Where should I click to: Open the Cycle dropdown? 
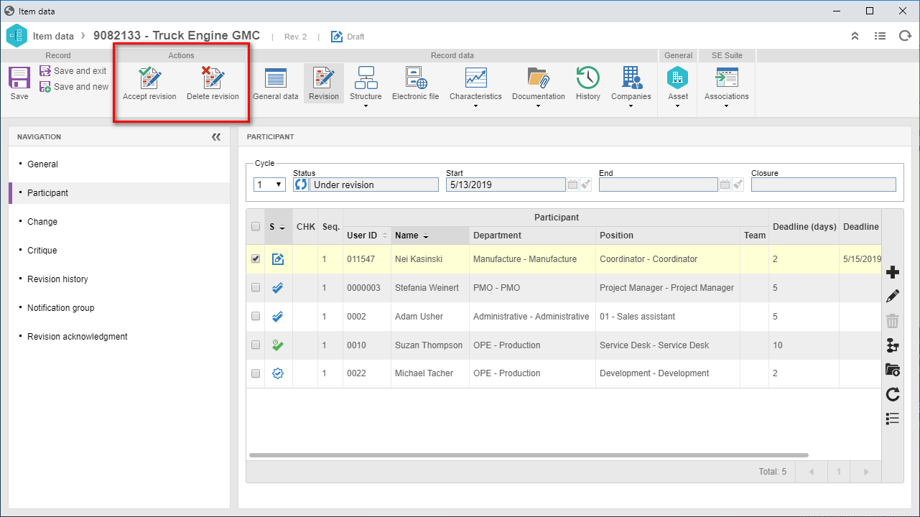(x=270, y=185)
